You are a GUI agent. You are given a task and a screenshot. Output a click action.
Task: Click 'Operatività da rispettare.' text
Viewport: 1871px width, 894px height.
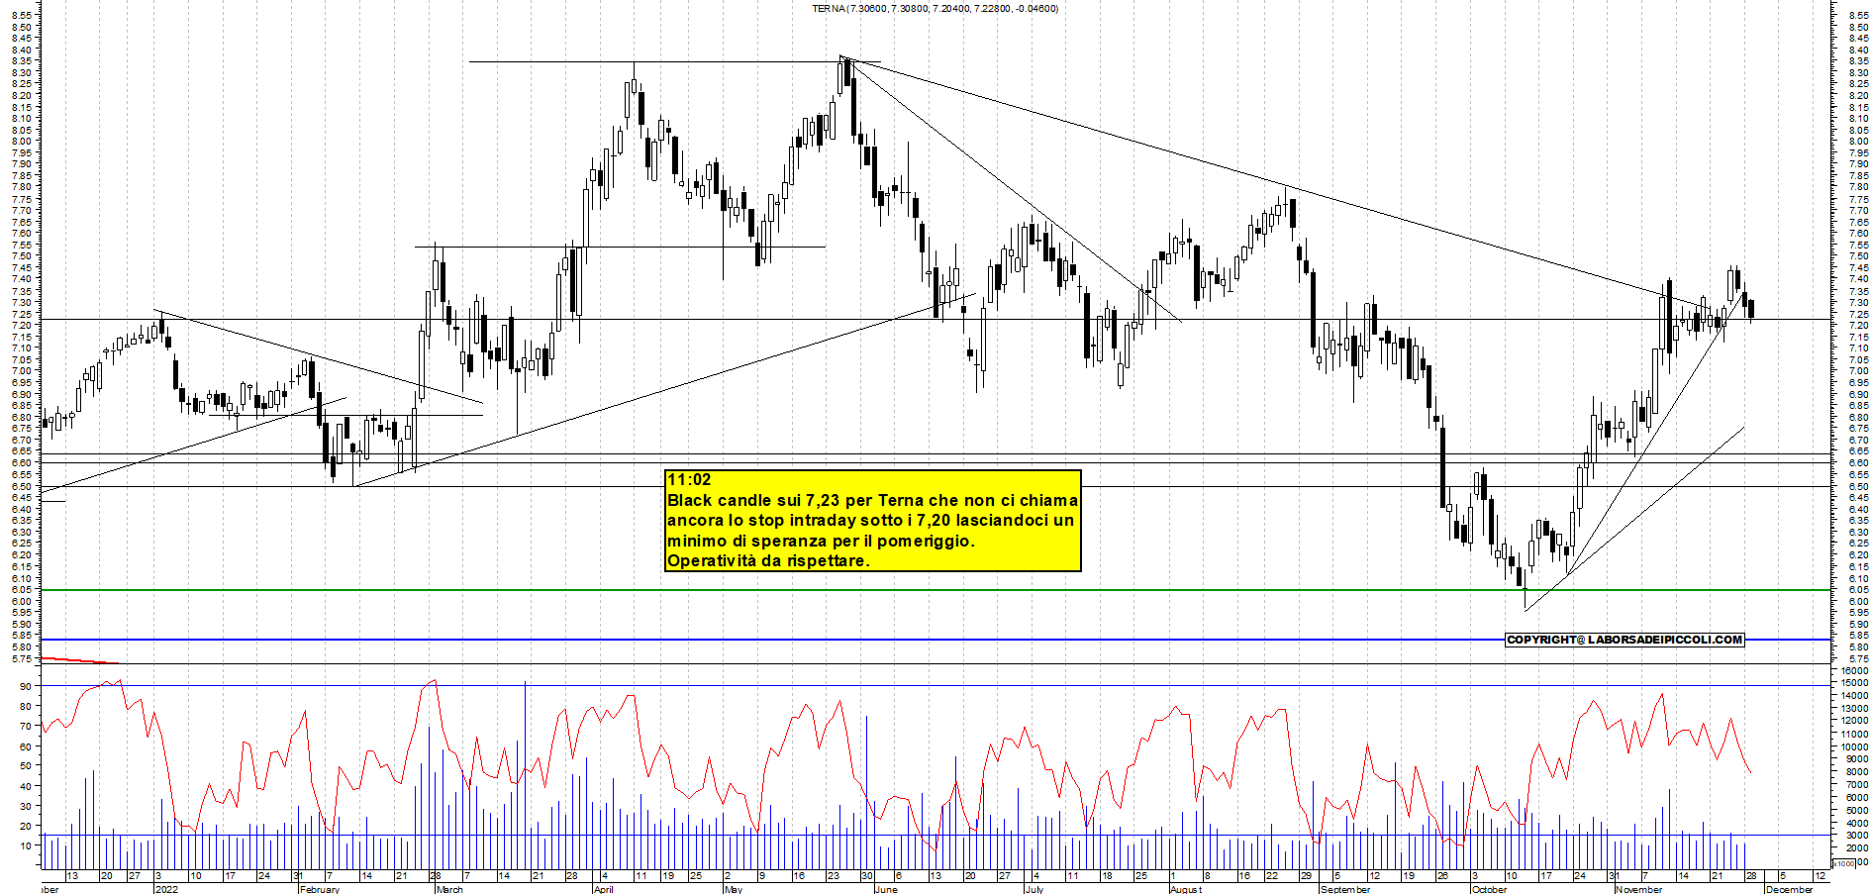[x=768, y=560]
